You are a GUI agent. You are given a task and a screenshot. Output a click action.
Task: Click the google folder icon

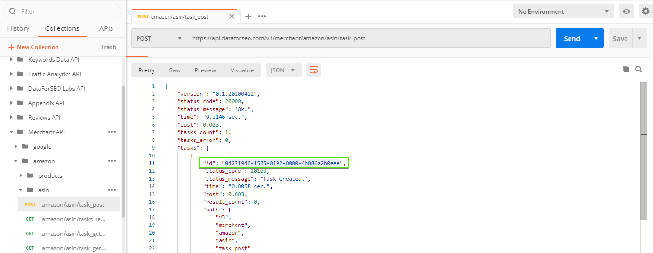pyautogui.click(x=25, y=147)
